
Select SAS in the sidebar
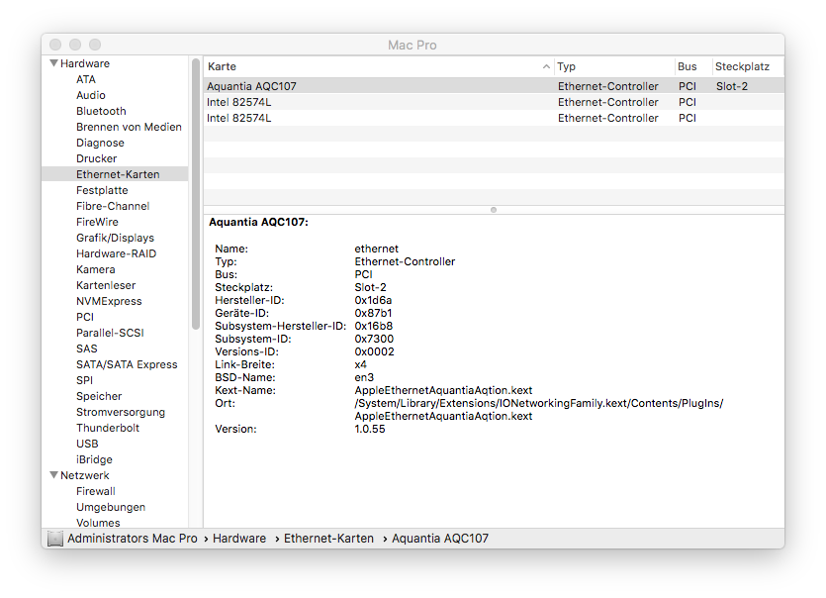(x=87, y=349)
